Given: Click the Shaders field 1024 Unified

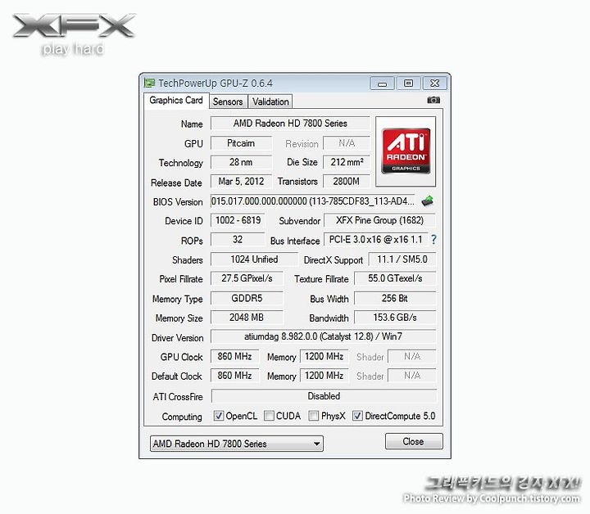Looking at the screenshot, I should click(254, 259).
